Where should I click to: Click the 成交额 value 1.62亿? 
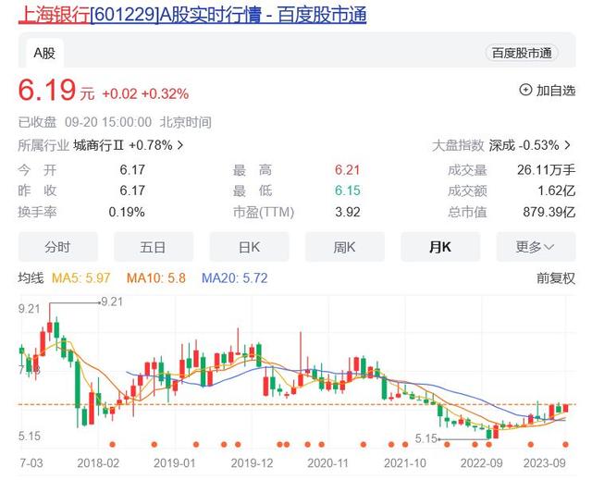(x=557, y=191)
